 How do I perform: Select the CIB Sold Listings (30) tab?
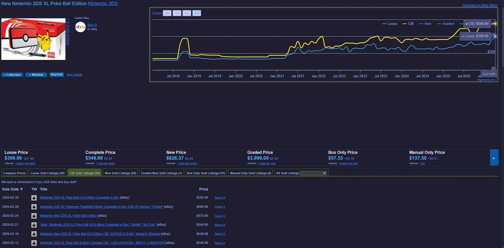tap(85, 173)
